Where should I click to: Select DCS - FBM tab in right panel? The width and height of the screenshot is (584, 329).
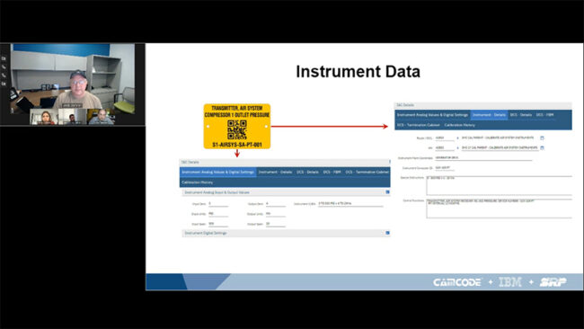point(544,115)
